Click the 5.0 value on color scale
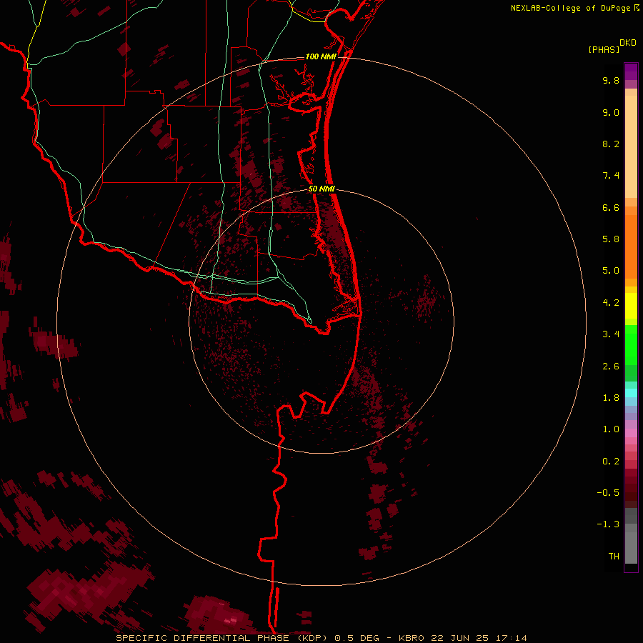 pyautogui.click(x=611, y=271)
